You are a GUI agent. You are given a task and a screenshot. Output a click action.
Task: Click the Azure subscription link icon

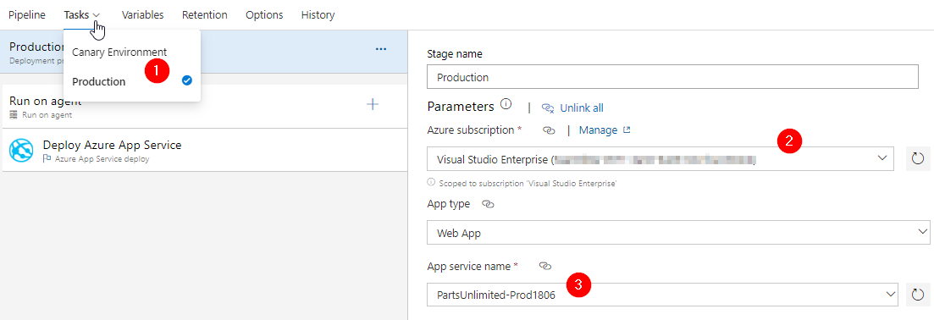(x=550, y=130)
